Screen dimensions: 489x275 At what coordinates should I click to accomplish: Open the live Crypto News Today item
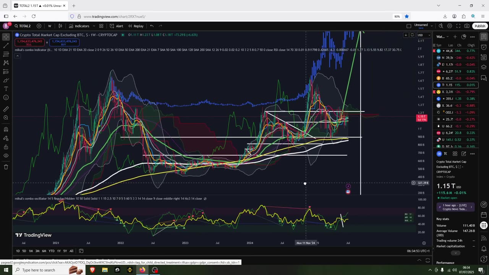click(456, 207)
